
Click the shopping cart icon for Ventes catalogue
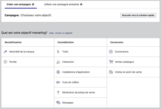pos(111,62)
